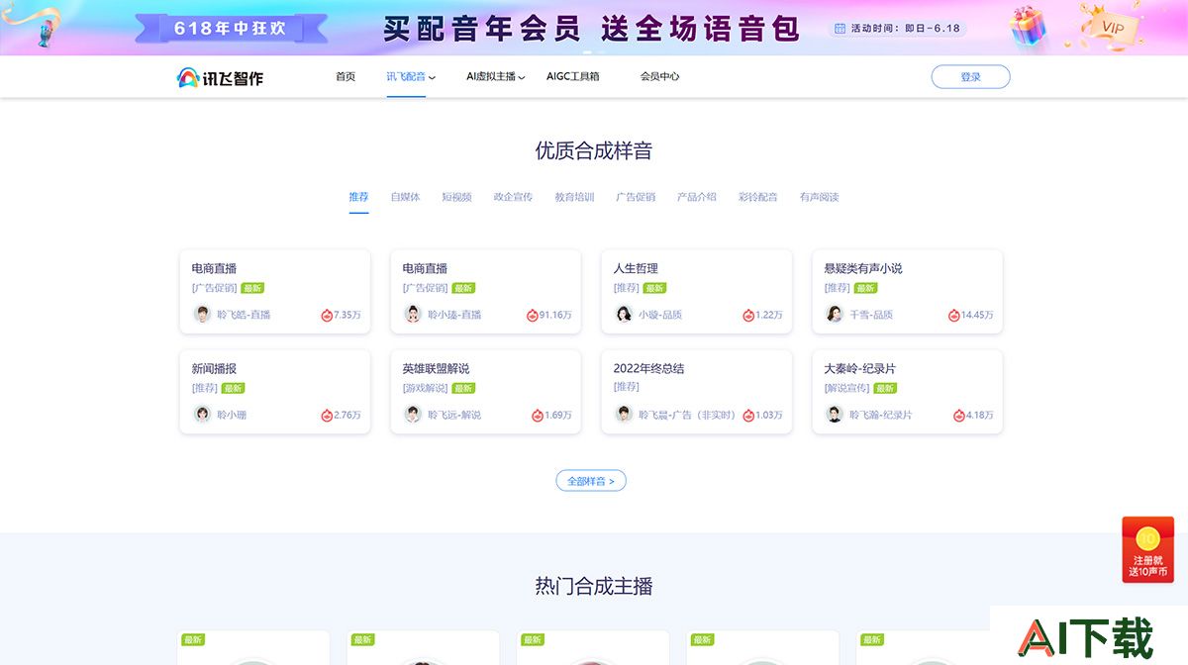
Task: Open the 英雄联盟解说 sample title
Action: (x=436, y=368)
